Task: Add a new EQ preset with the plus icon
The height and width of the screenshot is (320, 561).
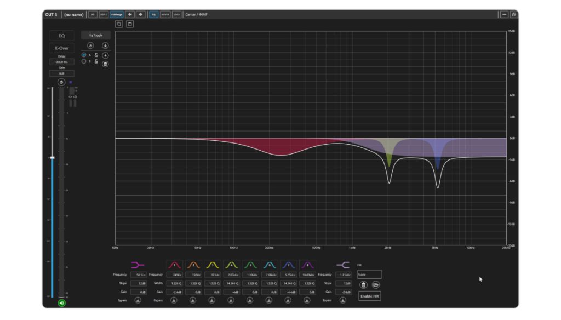Action: (105, 55)
